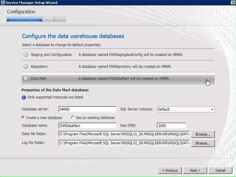Click green checkmark icon beside Repository
Viewport: 236px width, 177px height.
coord(26,67)
